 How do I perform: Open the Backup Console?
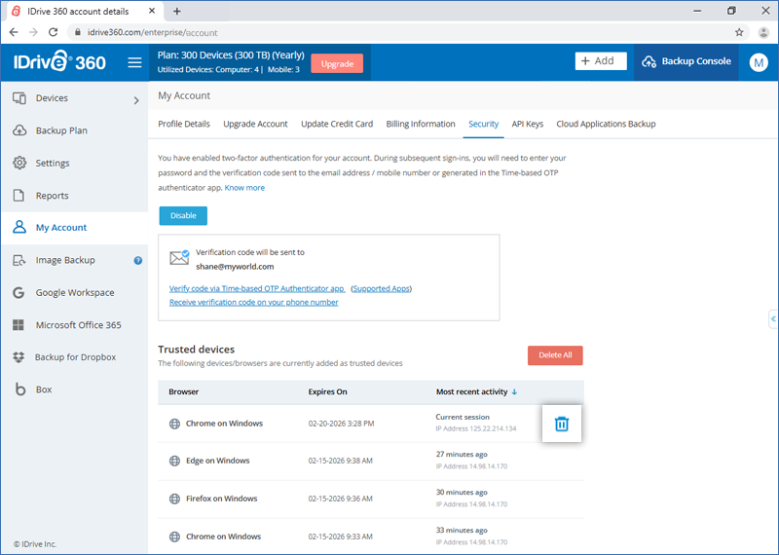[686, 61]
